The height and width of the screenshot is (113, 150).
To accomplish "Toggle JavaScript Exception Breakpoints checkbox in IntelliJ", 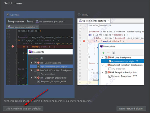I will coord(106,65).
